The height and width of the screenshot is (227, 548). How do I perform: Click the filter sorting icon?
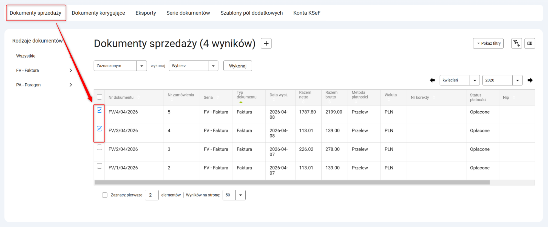click(516, 43)
